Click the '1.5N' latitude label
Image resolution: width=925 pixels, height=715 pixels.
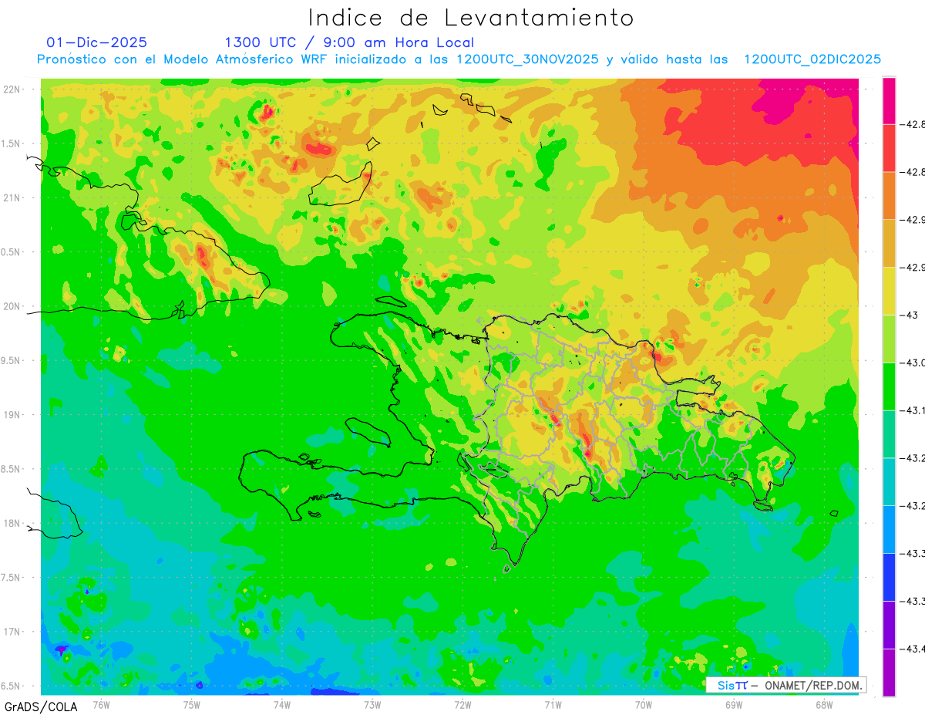tap(12, 143)
